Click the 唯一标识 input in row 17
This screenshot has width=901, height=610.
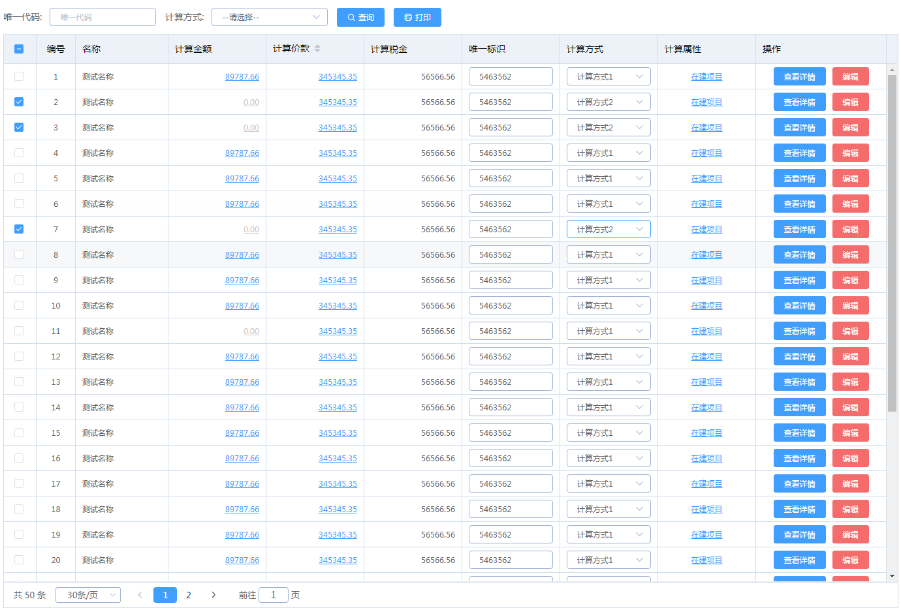[x=511, y=483]
